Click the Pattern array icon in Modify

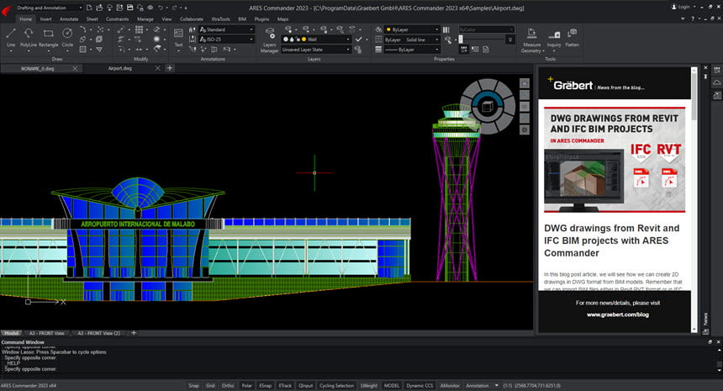coord(139,29)
